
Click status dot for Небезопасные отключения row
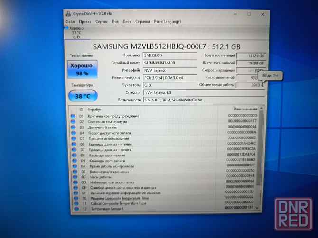(x=73, y=182)
